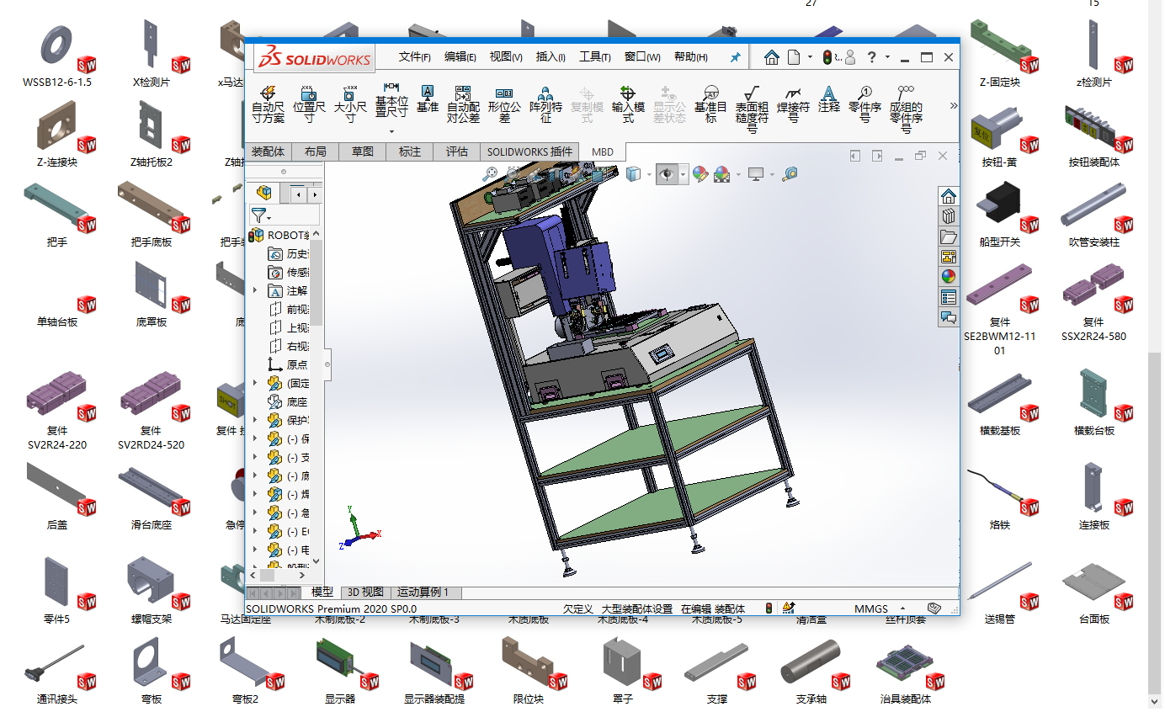The height and width of the screenshot is (712, 1165).
Task: Open the 基本位置尺寸 dropdown arrow
Action: tap(391, 131)
